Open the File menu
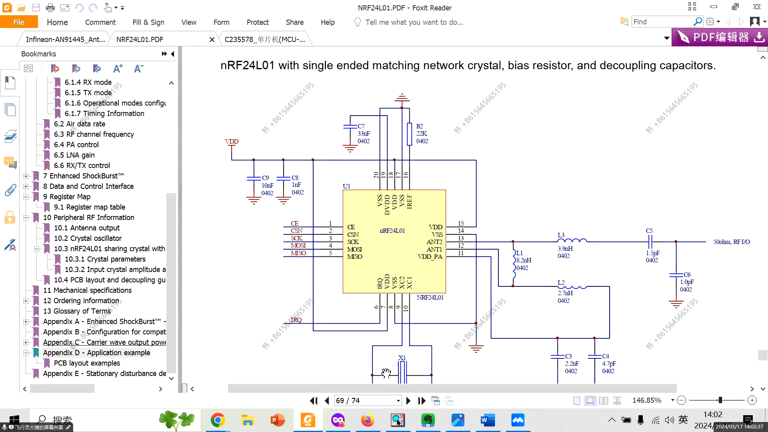This screenshot has width=768, height=432. (x=19, y=22)
